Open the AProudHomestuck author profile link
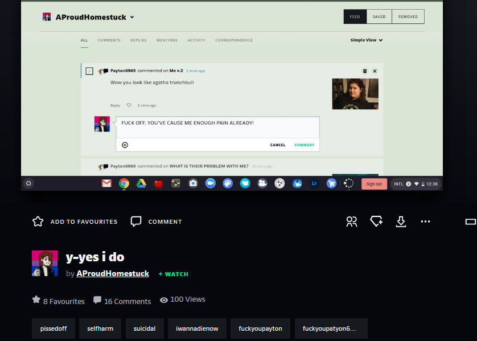Screen dimensions: 477x341 [x=113, y=273]
